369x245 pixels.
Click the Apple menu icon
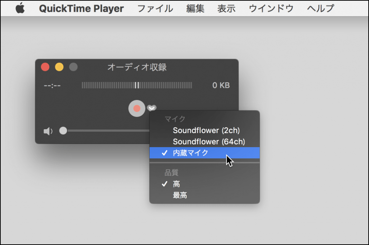[x=20, y=8]
